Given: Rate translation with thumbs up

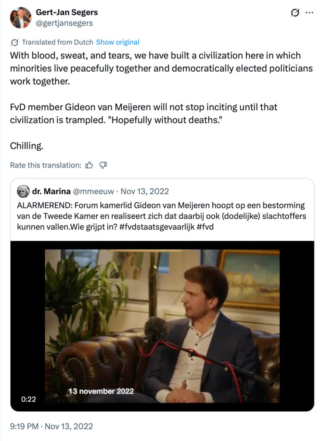Looking at the screenshot, I should (89, 165).
